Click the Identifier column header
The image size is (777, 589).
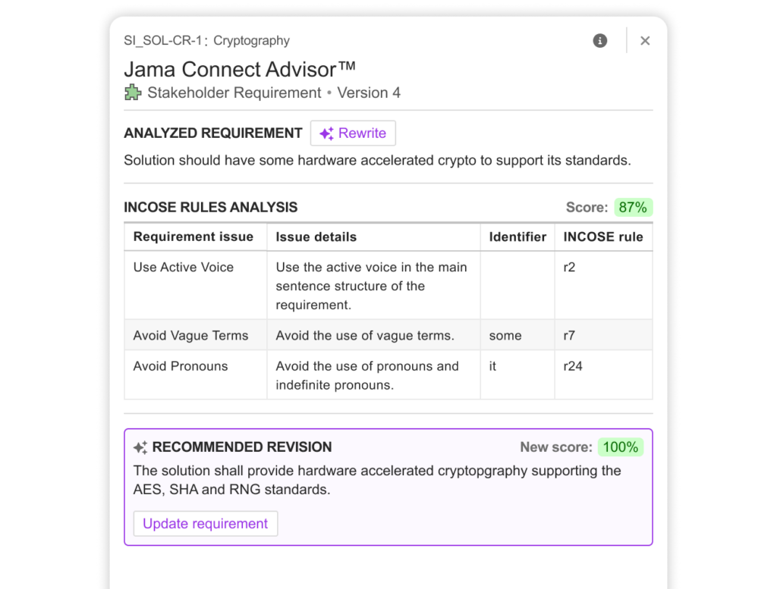coord(517,237)
